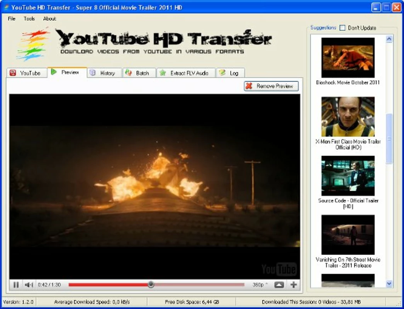Open the Tools menu
This screenshot has width=404, height=309.
point(29,19)
